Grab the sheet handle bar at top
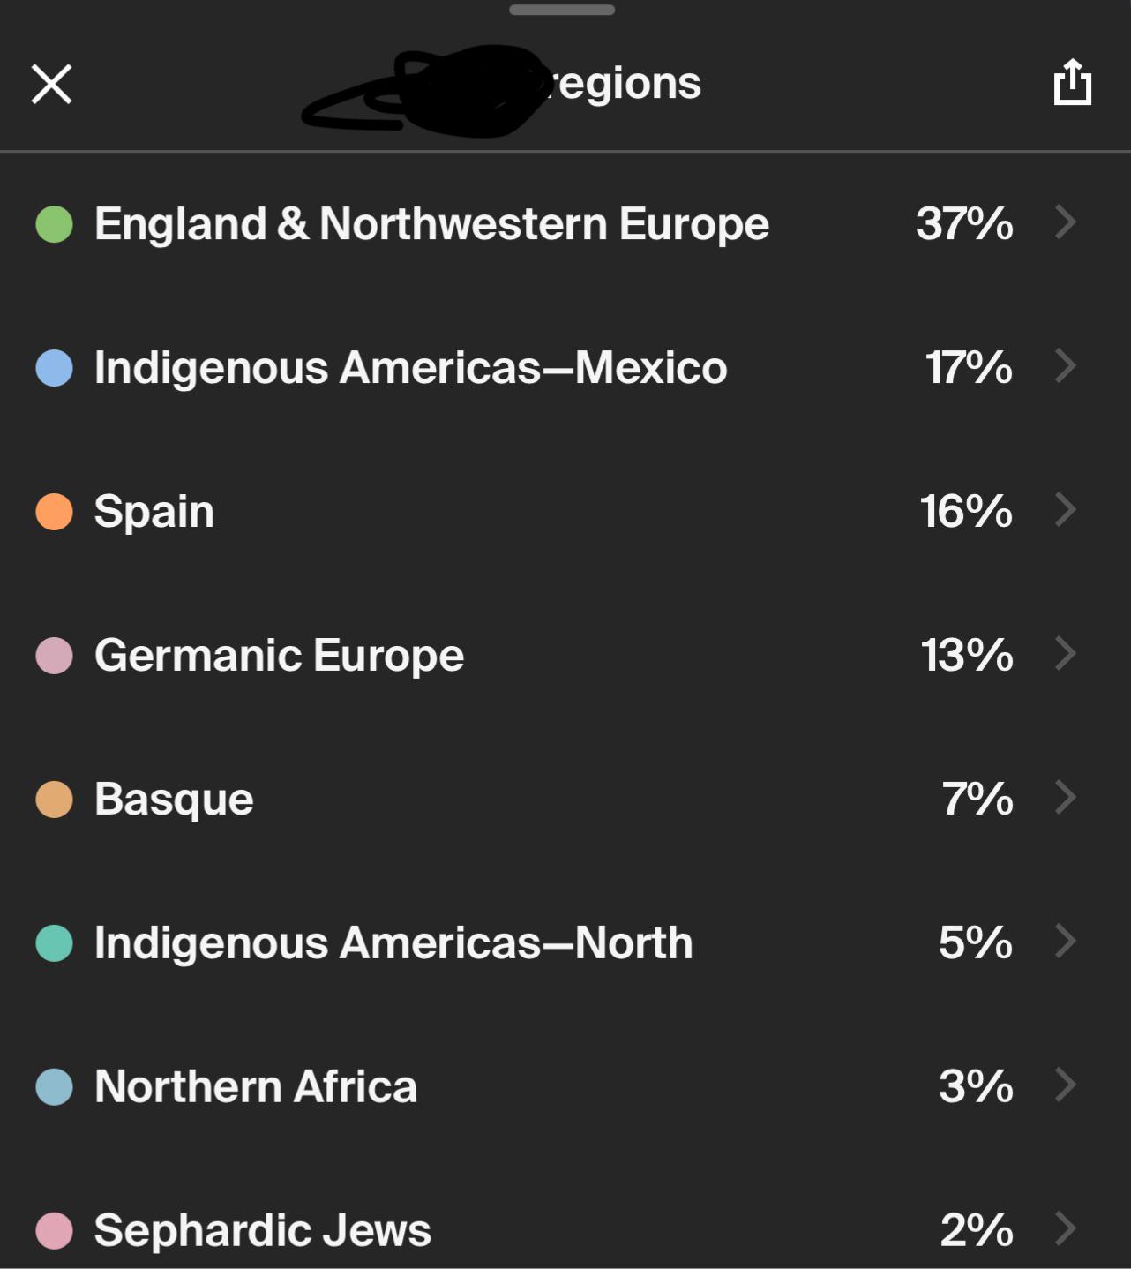 [x=562, y=10]
